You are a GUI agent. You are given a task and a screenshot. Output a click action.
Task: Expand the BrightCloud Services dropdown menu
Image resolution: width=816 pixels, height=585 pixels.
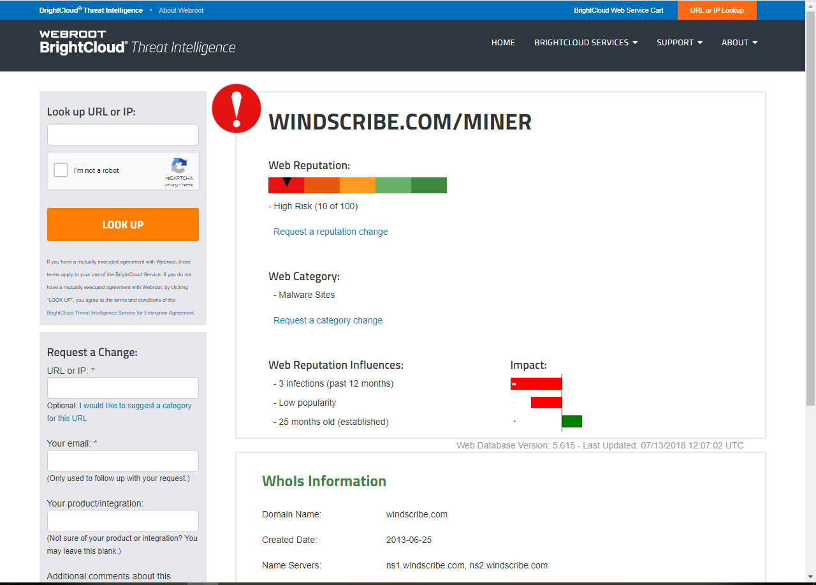(x=586, y=43)
